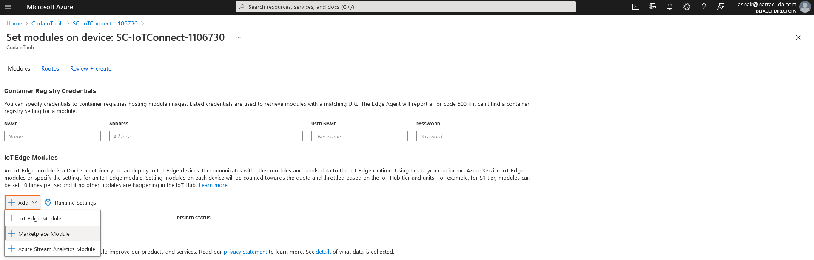
Task: Open the Review + create tab
Action: [x=91, y=68]
